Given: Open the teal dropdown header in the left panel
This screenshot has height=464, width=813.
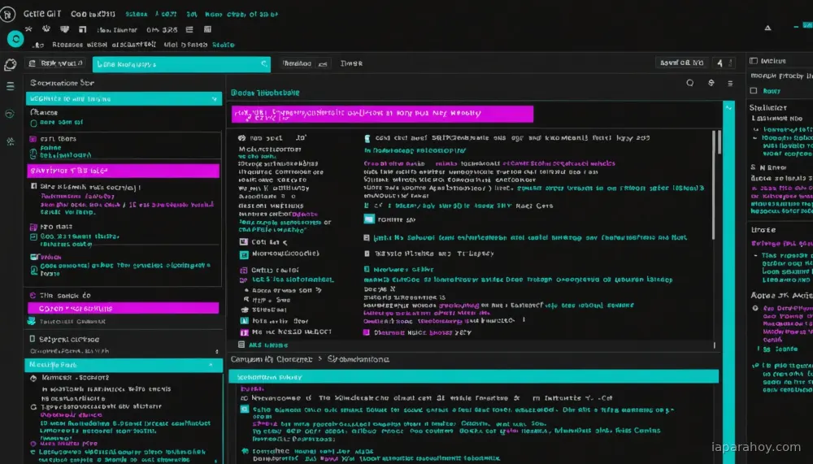Looking at the screenshot, I should [124, 98].
